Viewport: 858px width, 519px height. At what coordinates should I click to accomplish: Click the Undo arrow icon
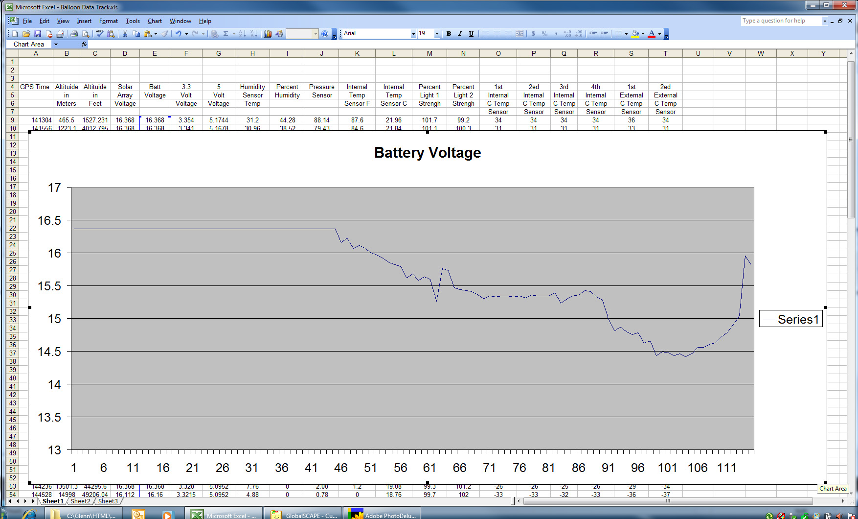point(179,34)
